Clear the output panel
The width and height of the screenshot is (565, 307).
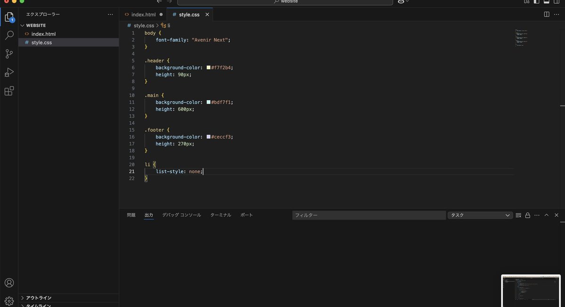518,215
